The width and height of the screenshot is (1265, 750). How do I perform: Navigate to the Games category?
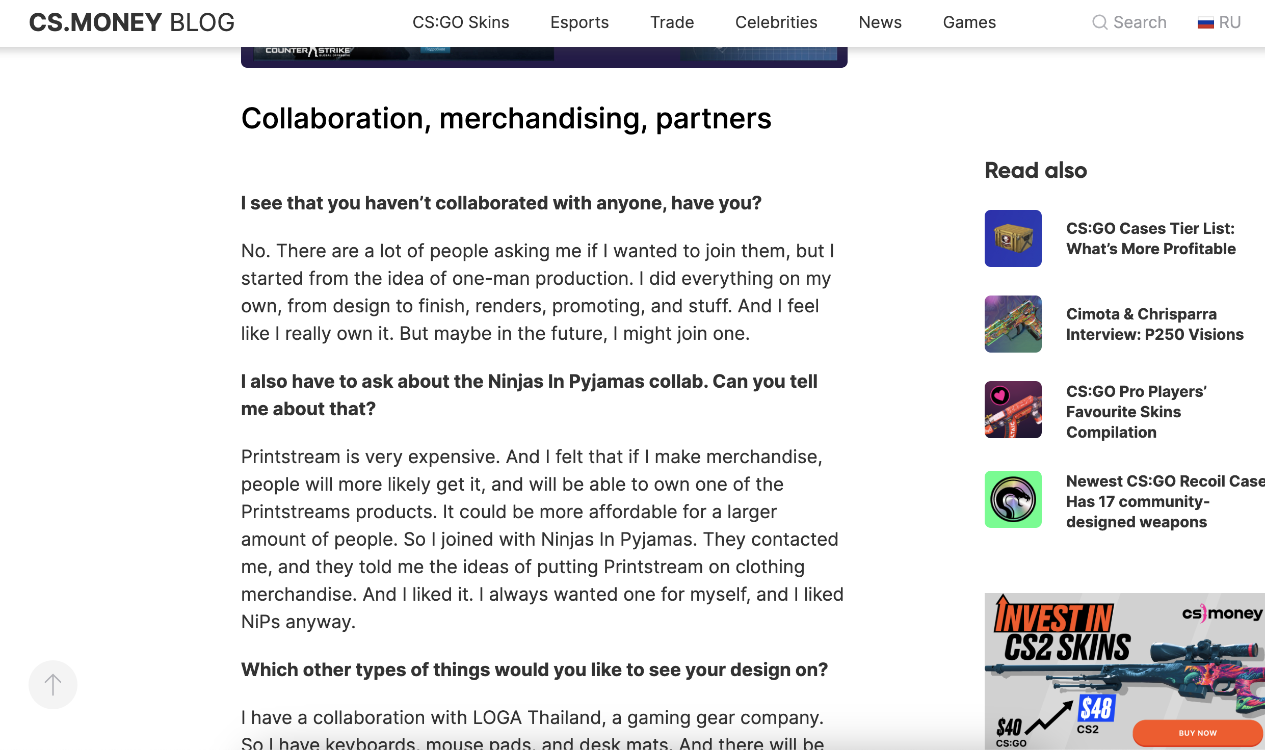point(969,22)
